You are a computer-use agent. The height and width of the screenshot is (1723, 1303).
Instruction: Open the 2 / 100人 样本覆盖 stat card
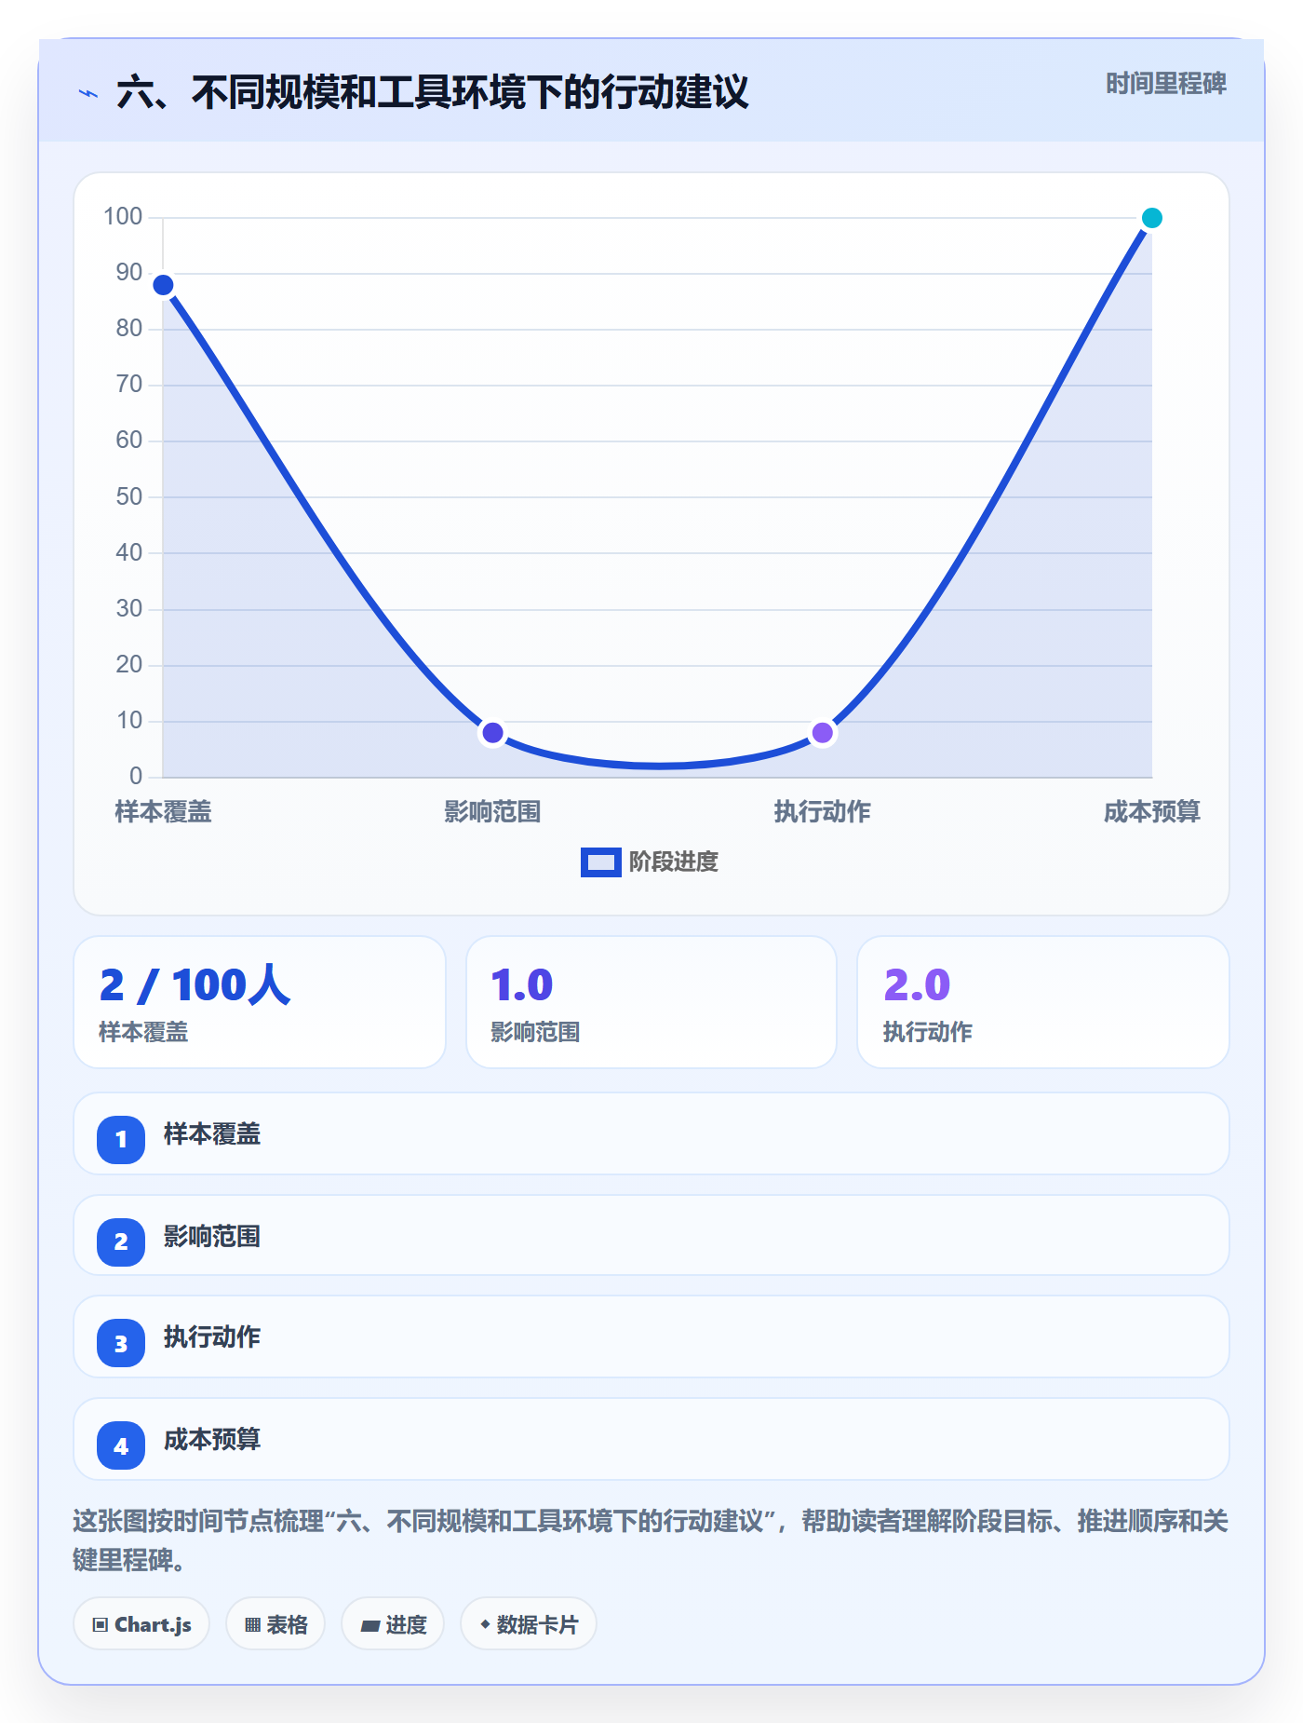[x=260, y=1002]
